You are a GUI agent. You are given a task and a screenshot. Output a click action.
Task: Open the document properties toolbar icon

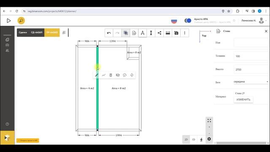click(134, 33)
